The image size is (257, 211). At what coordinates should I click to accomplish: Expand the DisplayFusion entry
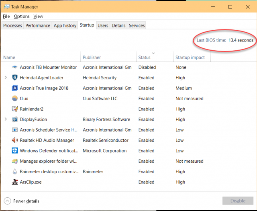(6, 119)
